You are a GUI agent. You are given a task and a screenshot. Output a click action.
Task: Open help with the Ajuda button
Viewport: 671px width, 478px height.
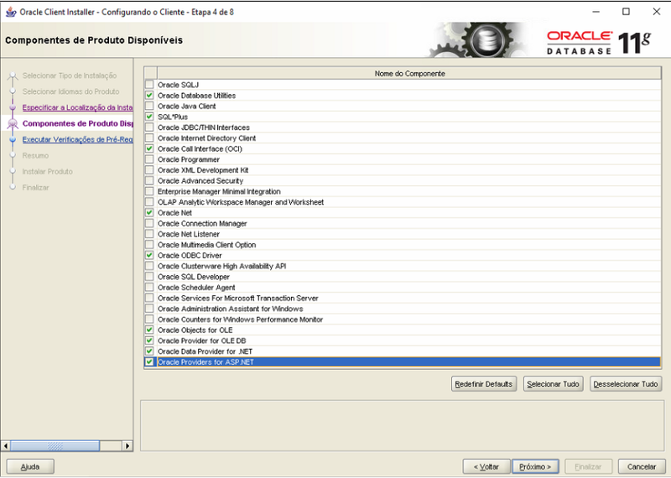(x=30, y=466)
